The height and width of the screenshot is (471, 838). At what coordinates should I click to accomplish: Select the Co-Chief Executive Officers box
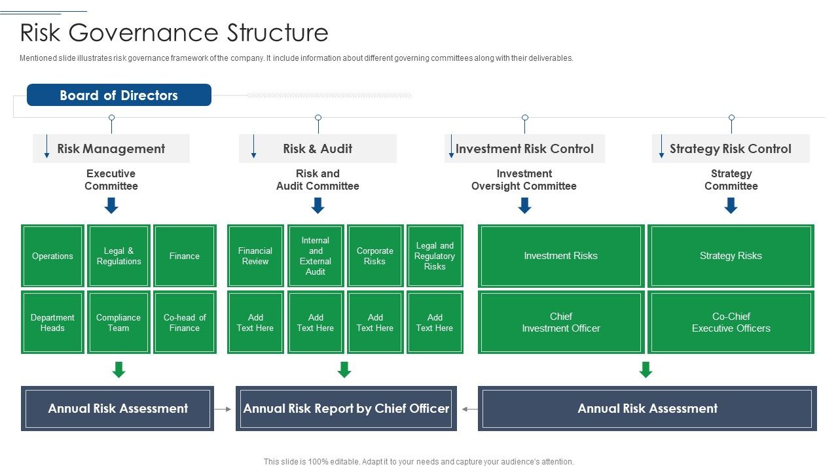click(x=731, y=323)
